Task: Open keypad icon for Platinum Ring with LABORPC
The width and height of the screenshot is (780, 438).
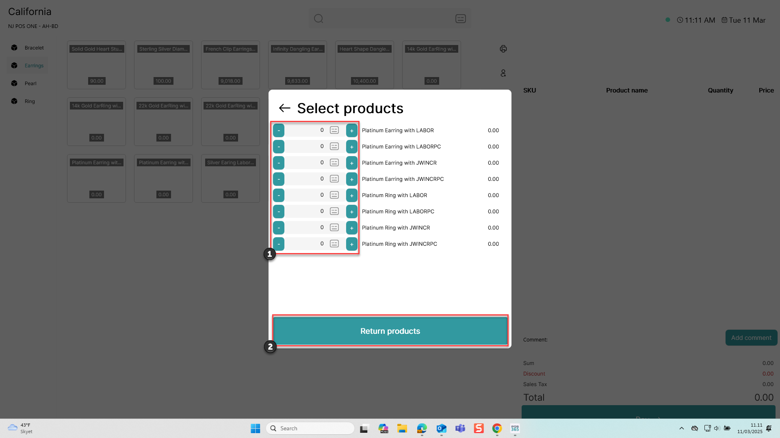Action: click(x=334, y=211)
